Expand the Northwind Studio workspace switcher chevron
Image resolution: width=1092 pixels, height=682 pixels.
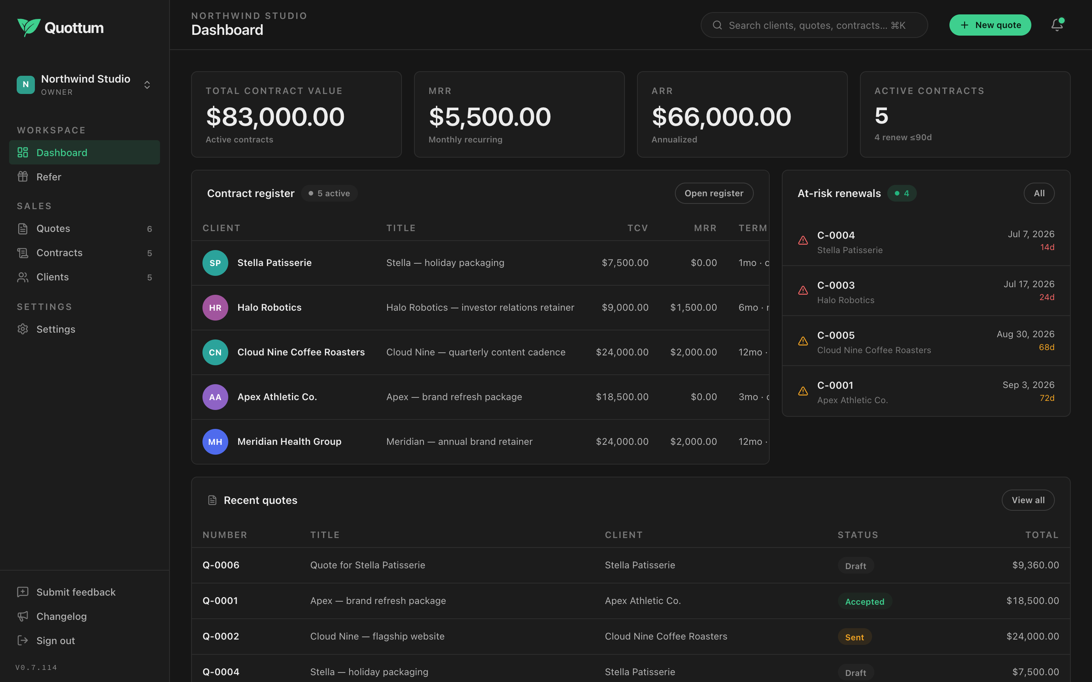(147, 85)
